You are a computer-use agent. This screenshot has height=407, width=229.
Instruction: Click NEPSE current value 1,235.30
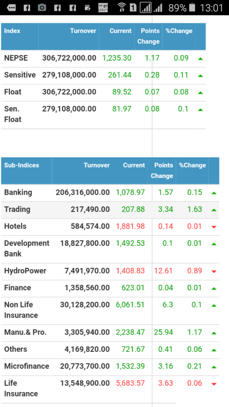[x=117, y=58]
